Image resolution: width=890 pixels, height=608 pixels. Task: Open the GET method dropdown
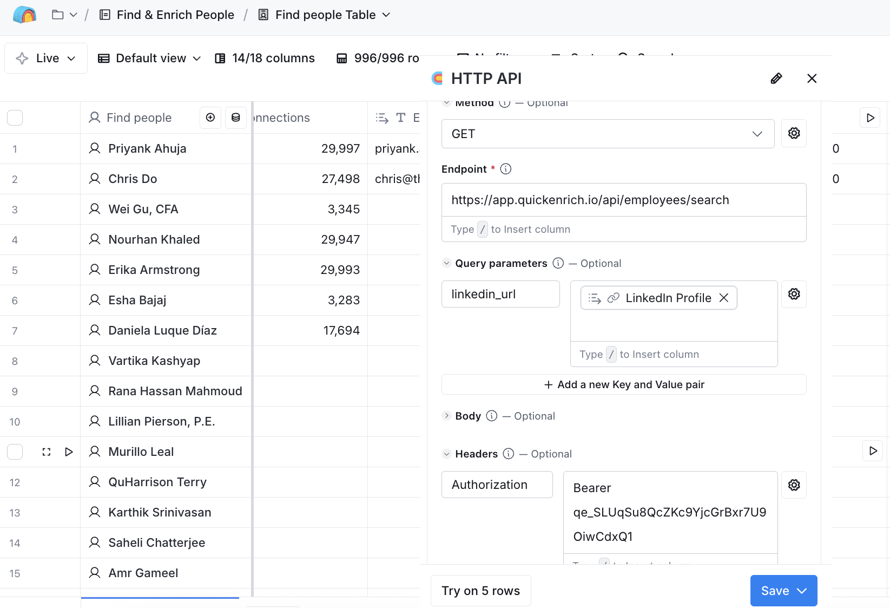608,134
